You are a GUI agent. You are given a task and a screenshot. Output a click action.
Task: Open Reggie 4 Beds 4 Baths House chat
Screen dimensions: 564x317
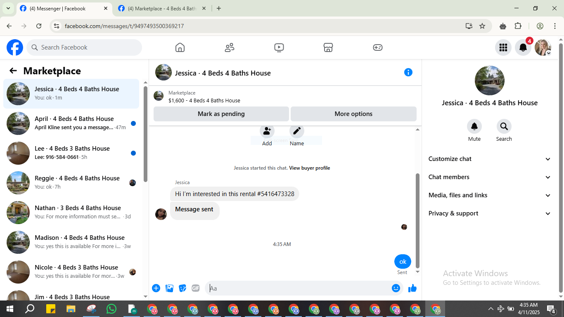(x=71, y=183)
